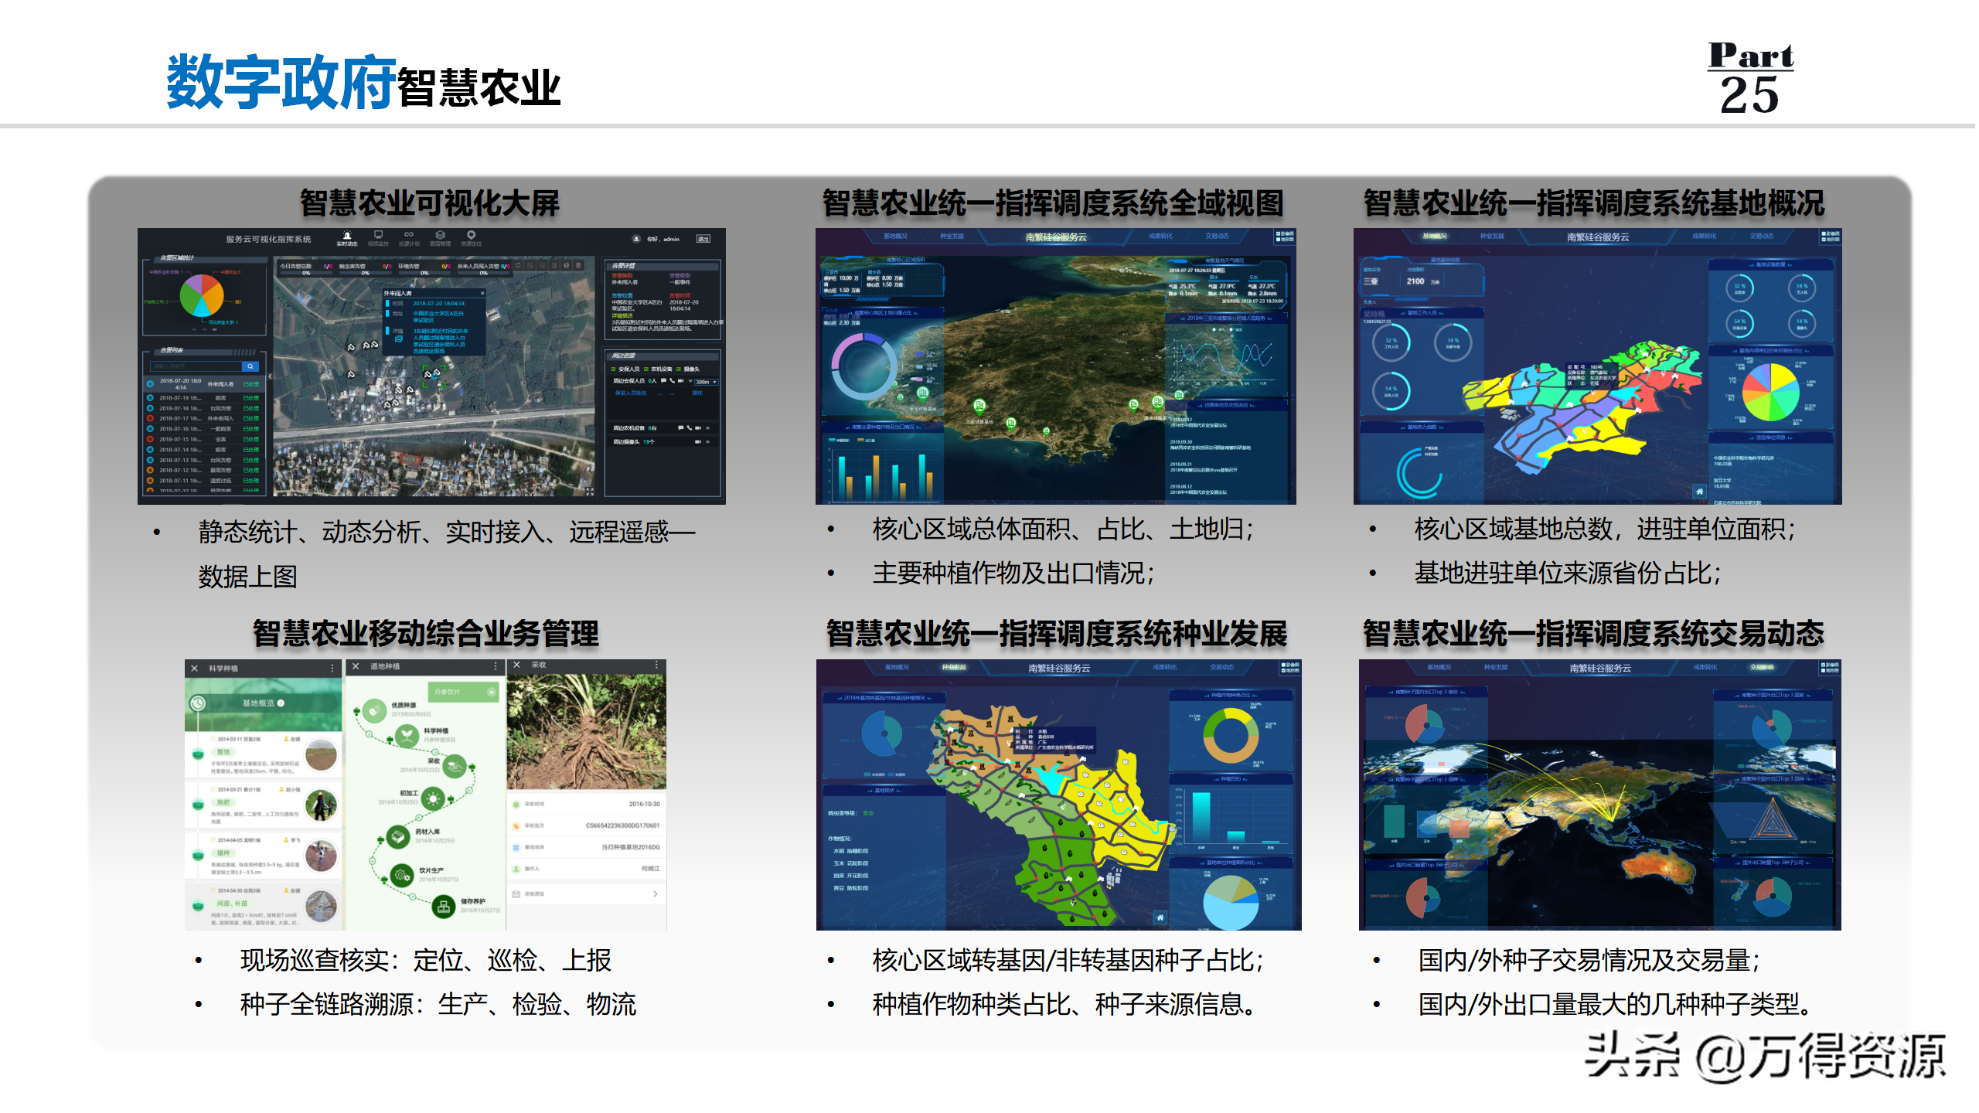
Task: Open the 300m distance dropdown
Action: coord(705,382)
